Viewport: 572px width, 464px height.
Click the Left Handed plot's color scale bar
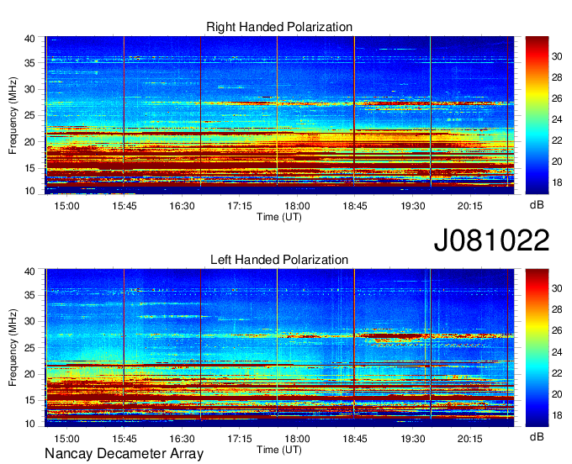537,348
